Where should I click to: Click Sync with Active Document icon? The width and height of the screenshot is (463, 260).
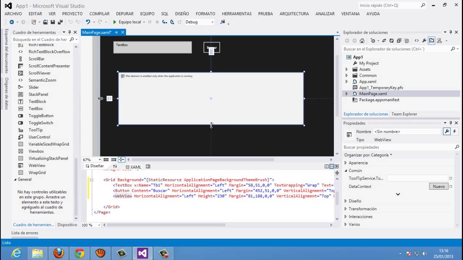tap(384, 41)
